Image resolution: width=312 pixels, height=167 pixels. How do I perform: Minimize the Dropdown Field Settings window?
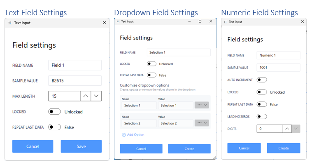coord(189,21)
